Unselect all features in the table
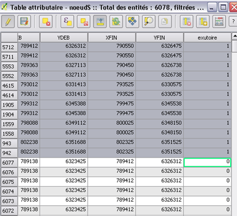 click(x=84, y=21)
